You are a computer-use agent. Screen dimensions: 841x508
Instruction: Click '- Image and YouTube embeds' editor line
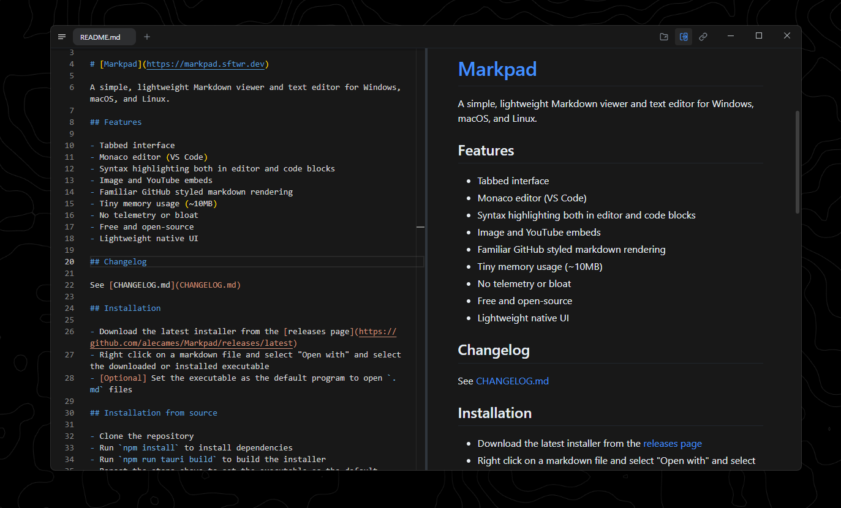(151, 180)
